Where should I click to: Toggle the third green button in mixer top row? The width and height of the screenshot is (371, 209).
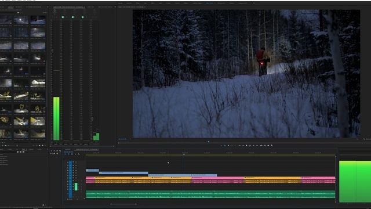pyautogui.click(x=82, y=17)
